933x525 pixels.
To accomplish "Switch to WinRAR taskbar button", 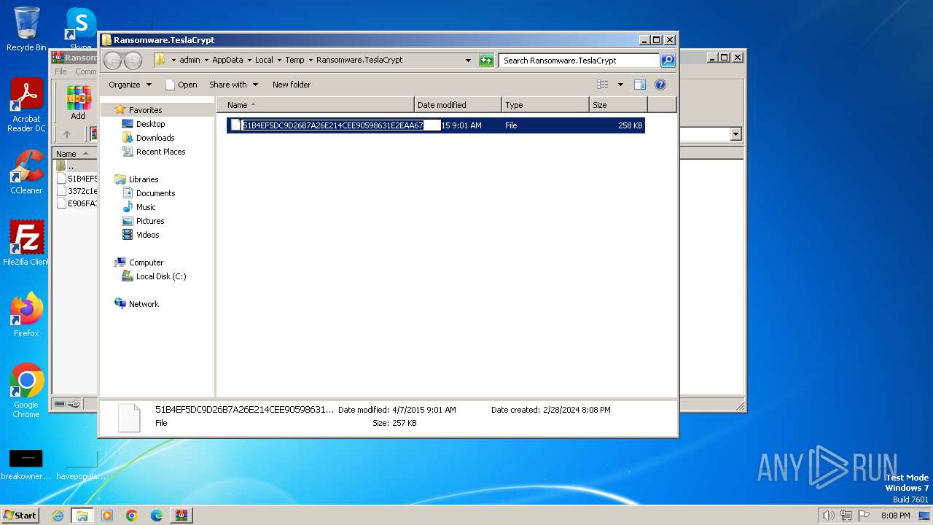I will [x=181, y=516].
